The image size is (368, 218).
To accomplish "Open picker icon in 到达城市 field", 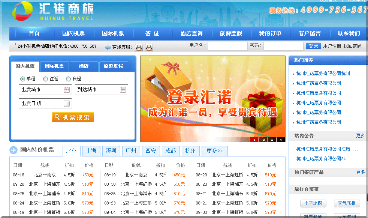I will pos(123,90).
